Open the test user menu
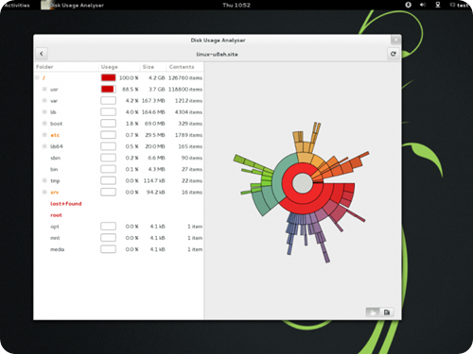This screenshot has width=473, height=354. (x=460, y=5)
